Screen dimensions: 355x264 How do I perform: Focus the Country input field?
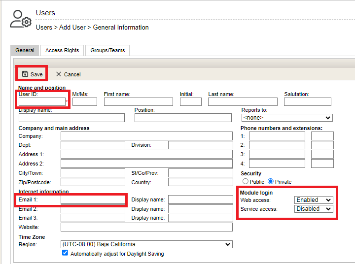[x=201, y=182]
